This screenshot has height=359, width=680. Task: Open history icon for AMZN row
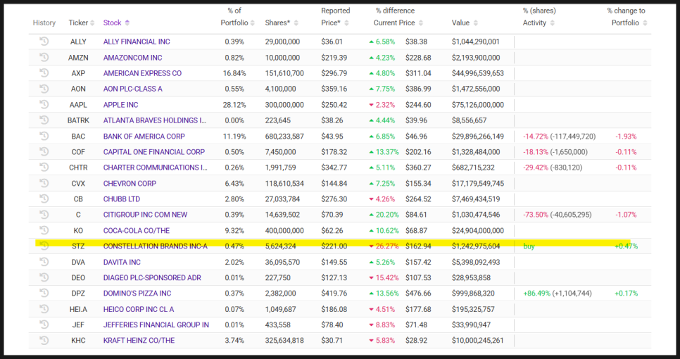point(44,57)
